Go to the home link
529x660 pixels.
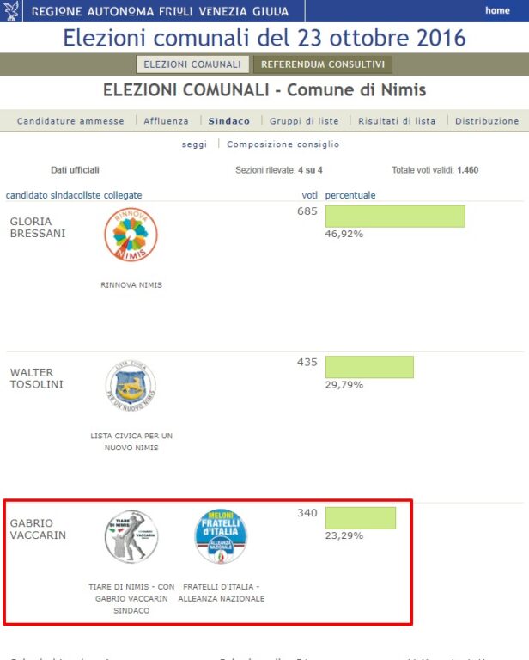(x=497, y=10)
